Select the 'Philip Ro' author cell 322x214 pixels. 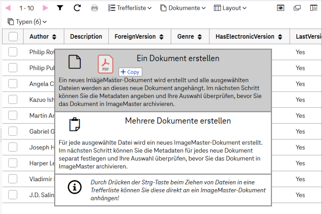coord(42,52)
